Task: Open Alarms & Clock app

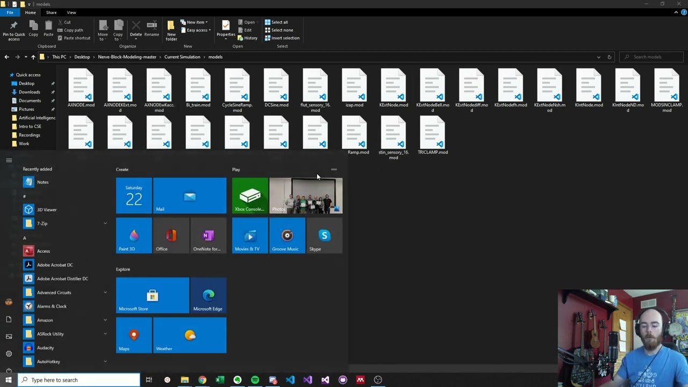Action: pyautogui.click(x=65, y=306)
